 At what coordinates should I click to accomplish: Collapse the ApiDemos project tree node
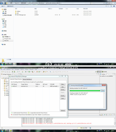[x=2, y=78]
